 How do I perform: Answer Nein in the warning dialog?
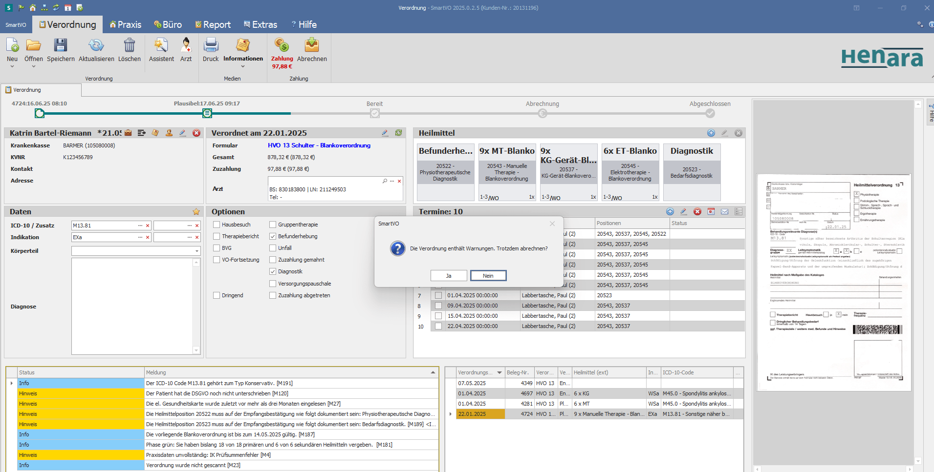(488, 275)
